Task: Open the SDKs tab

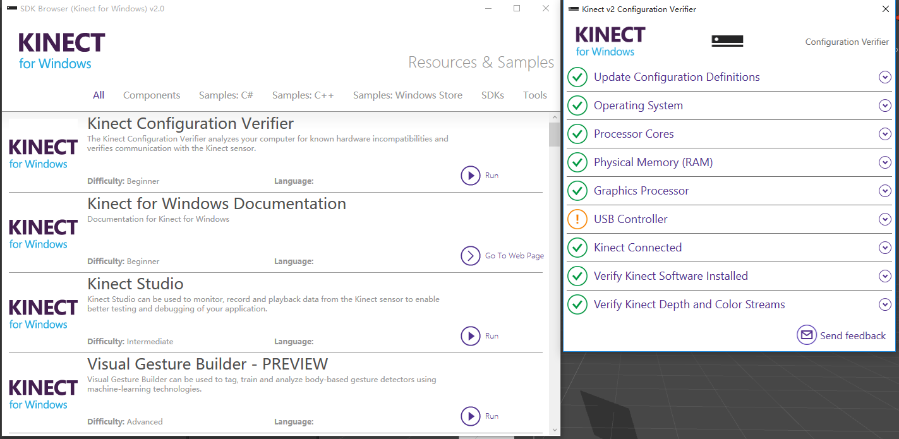Action: [x=492, y=95]
